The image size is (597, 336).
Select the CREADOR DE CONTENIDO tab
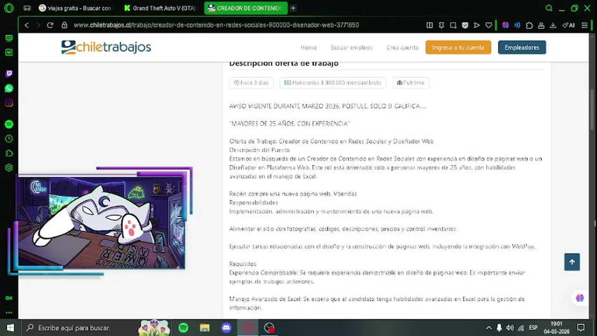246,8
